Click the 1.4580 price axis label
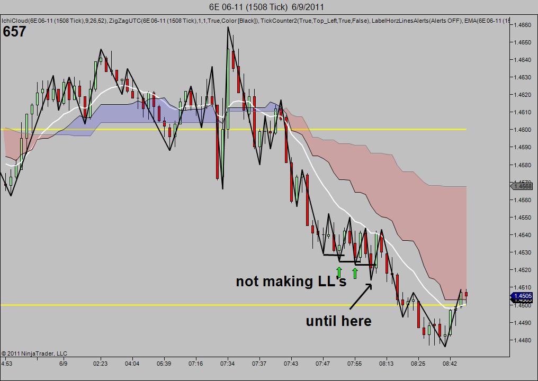538x381 pixels. (522, 165)
